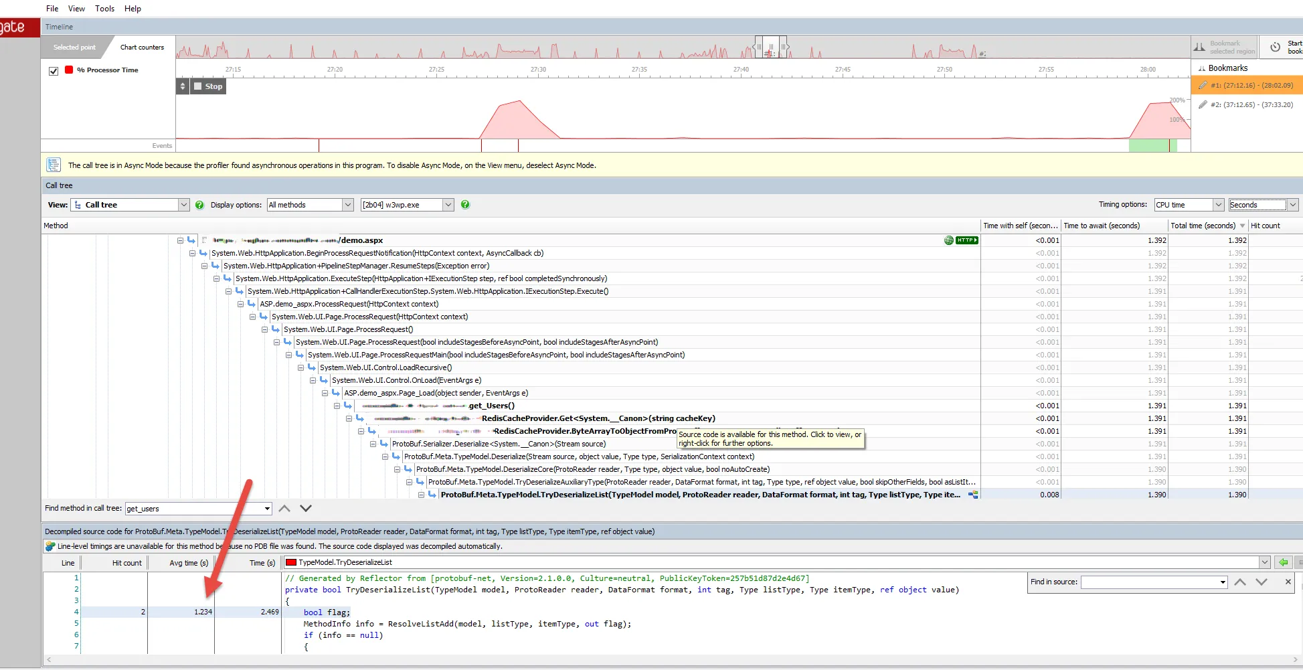
Task: Collapse the TryDeserializeList tree node
Action: (x=421, y=495)
